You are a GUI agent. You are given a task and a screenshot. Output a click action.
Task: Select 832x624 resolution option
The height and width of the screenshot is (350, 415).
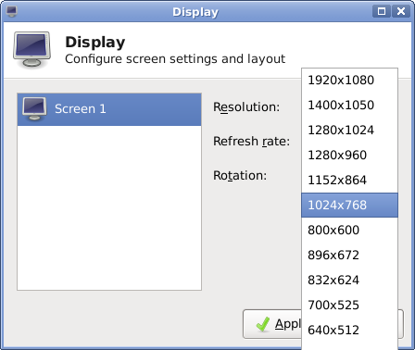click(x=349, y=281)
